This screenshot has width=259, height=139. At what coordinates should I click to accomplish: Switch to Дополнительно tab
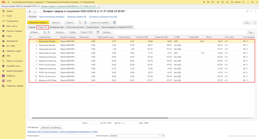click(93, 27)
